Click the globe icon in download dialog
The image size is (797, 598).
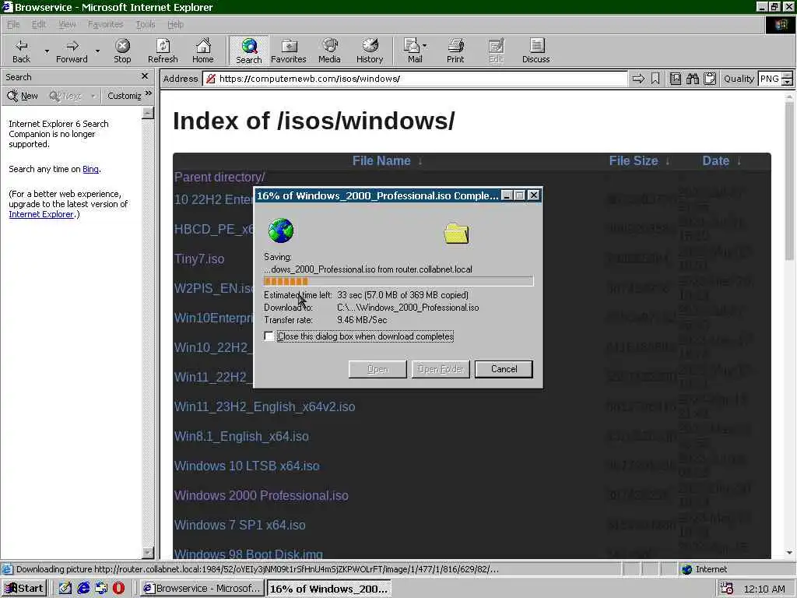[280, 230]
